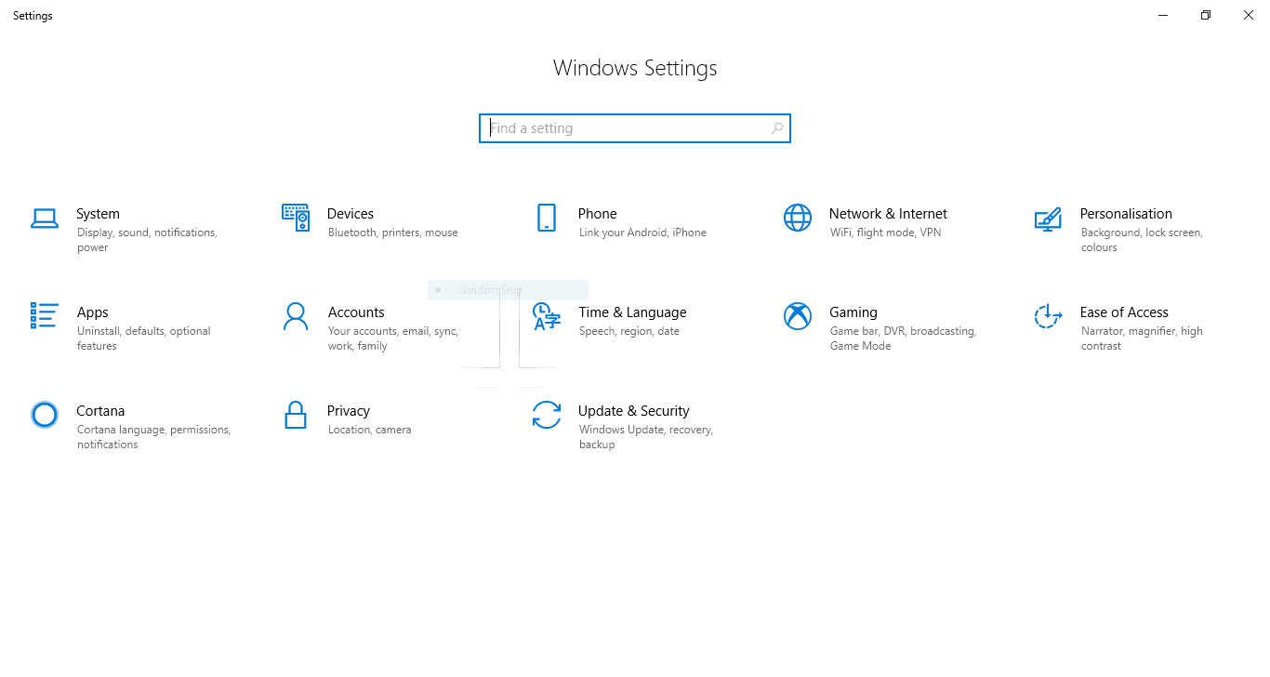Select the Accounts heading
The height and width of the screenshot is (677, 1270).
point(356,312)
